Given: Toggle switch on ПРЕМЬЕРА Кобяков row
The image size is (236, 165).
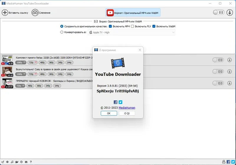Looking at the screenshot, I should coord(218,83).
